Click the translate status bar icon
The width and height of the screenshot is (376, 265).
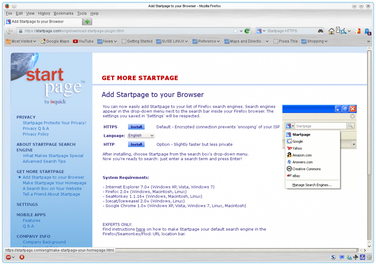349,257
